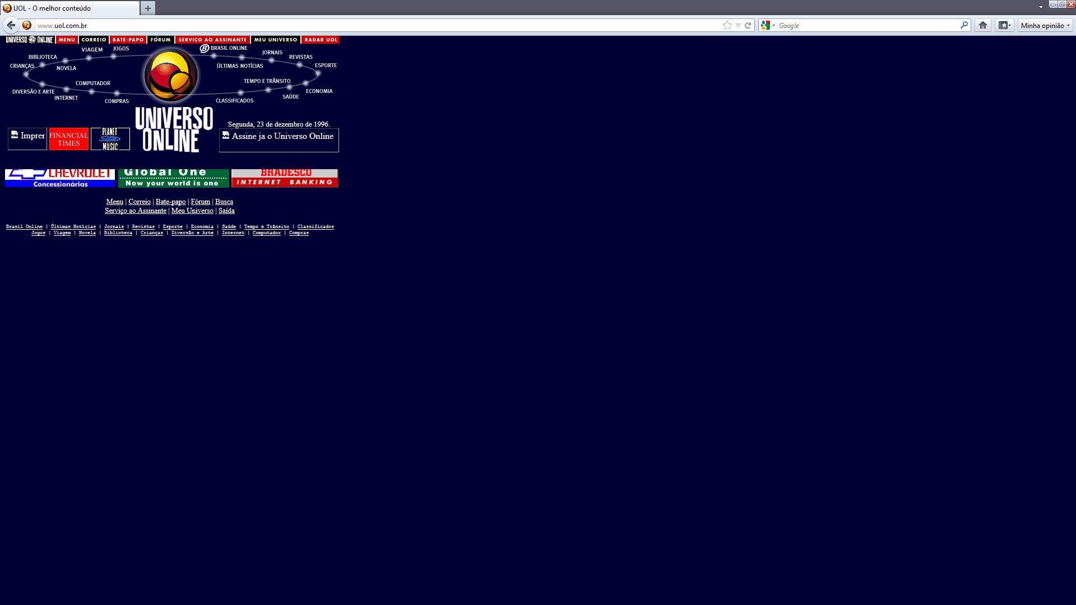This screenshot has height=605, width=1076.
Task: Open the RADAR UOL top navigation item
Action: pyautogui.click(x=321, y=40)
